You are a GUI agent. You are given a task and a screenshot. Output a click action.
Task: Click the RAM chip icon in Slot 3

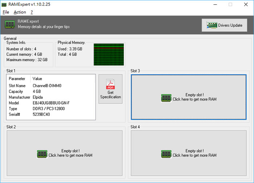[166, 97]
